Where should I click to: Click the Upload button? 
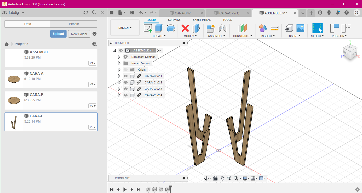pyautogui.click(x=58, y=34)
